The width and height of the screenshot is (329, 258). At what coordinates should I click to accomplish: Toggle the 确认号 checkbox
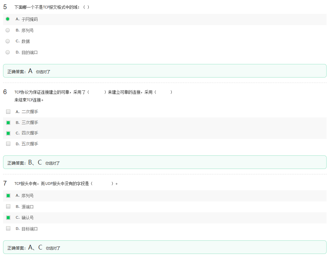click(x=8, y=218)
